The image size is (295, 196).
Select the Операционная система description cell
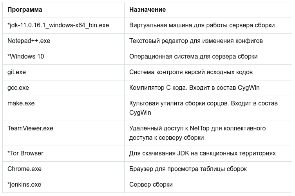pyautogui.click(x=208, y=57)
